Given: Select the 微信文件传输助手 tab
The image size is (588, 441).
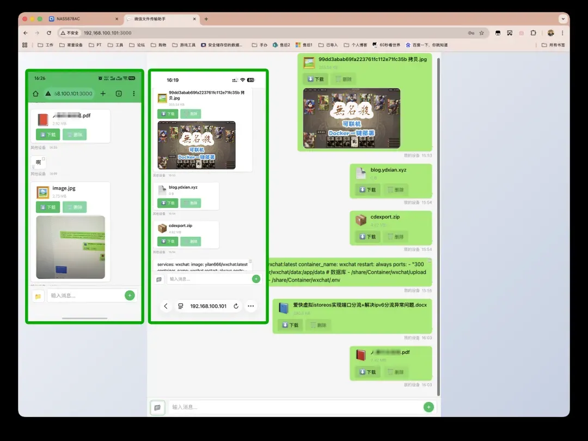Looking at the screenshot, I should tap(161, 19).
